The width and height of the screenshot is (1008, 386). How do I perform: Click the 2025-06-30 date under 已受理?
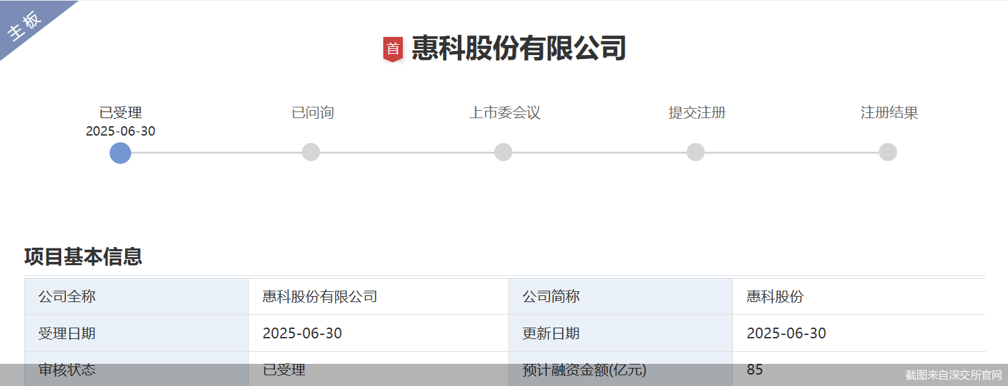click(120, 132)
